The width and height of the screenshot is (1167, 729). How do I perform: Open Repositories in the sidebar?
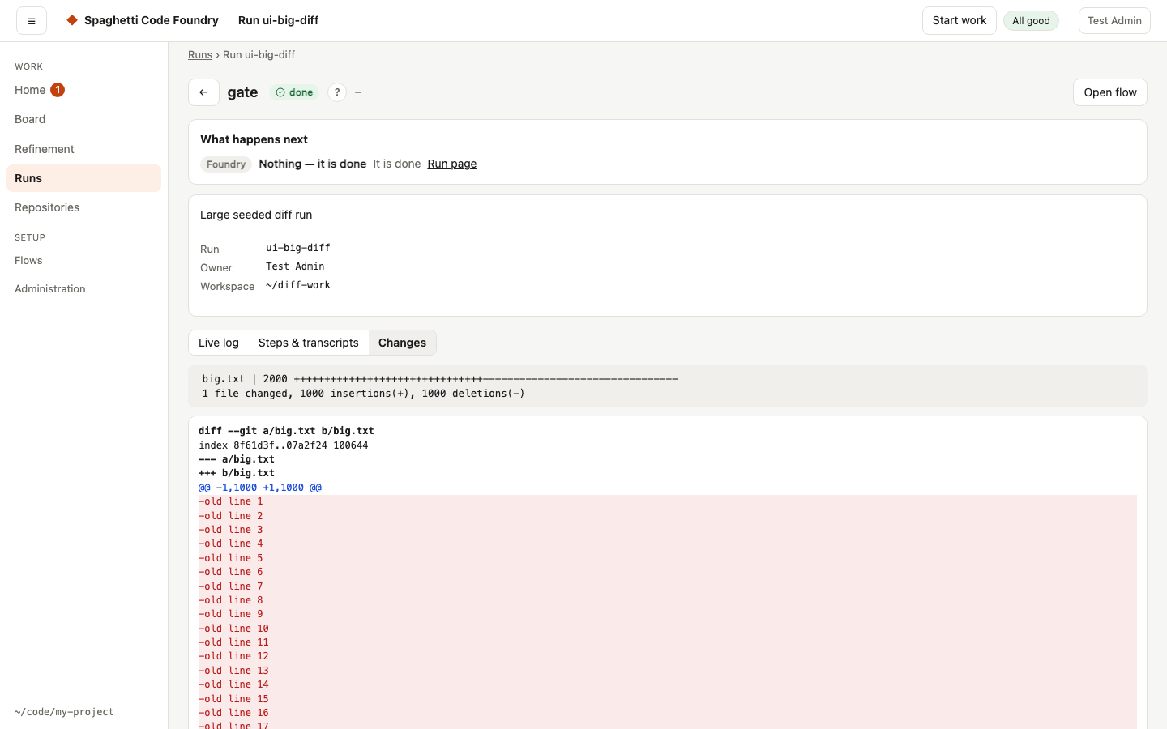click(83, 207)
